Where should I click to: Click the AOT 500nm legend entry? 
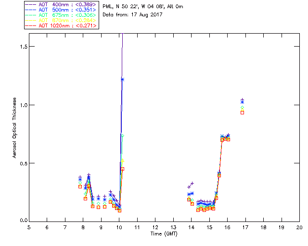(x=61, y=10)
